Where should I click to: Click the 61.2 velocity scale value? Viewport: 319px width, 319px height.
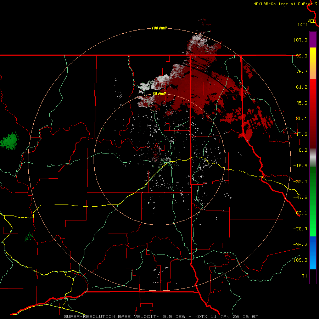302,87
